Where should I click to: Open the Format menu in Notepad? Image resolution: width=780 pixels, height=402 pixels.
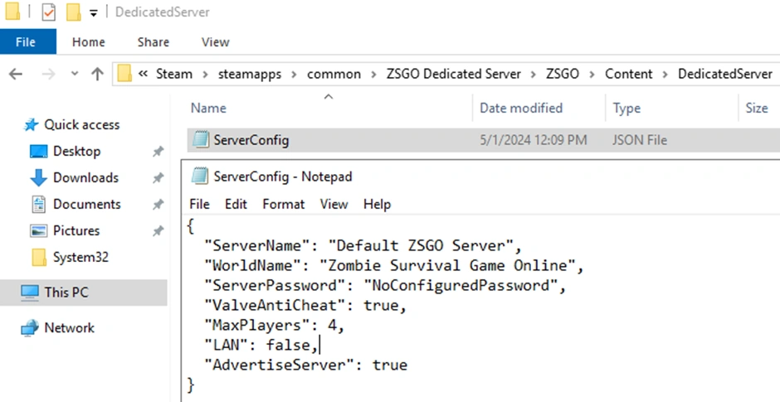284,204
